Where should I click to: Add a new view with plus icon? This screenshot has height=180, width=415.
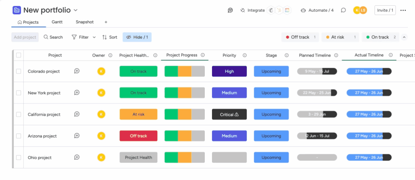coord(106,22)
